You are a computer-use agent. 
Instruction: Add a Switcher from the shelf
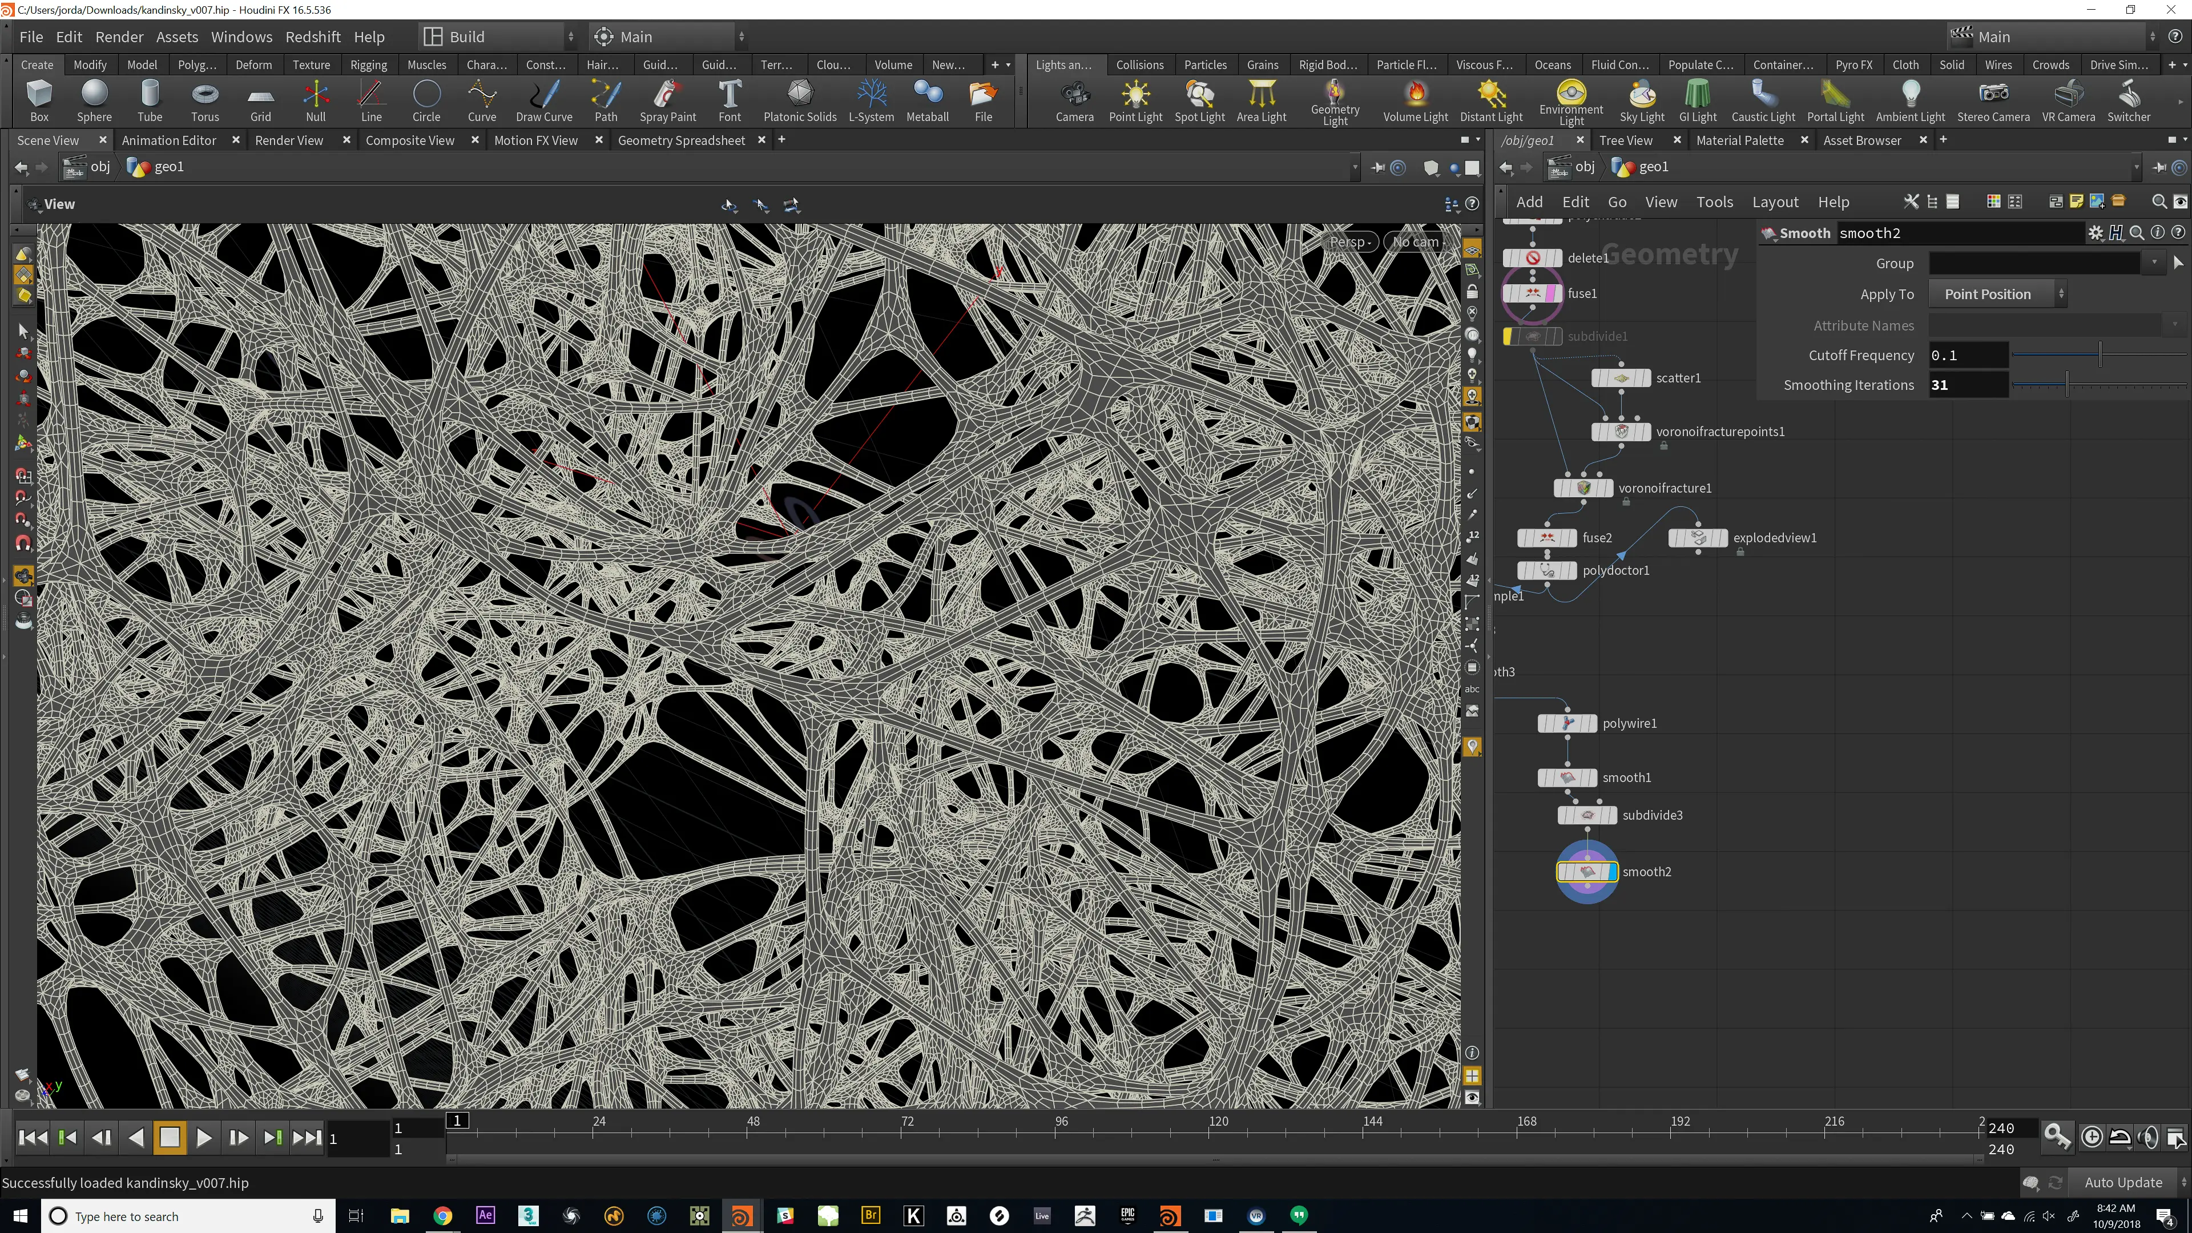pyautogui.click(x=2128, y=100)
